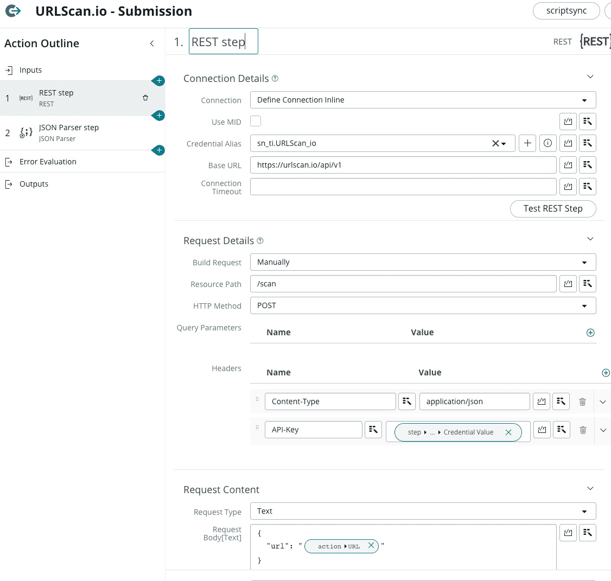This screenshot has width=611, height=581.
Task: Open data pill picker for Connection Timeout
Action: (x=588, y=187)
